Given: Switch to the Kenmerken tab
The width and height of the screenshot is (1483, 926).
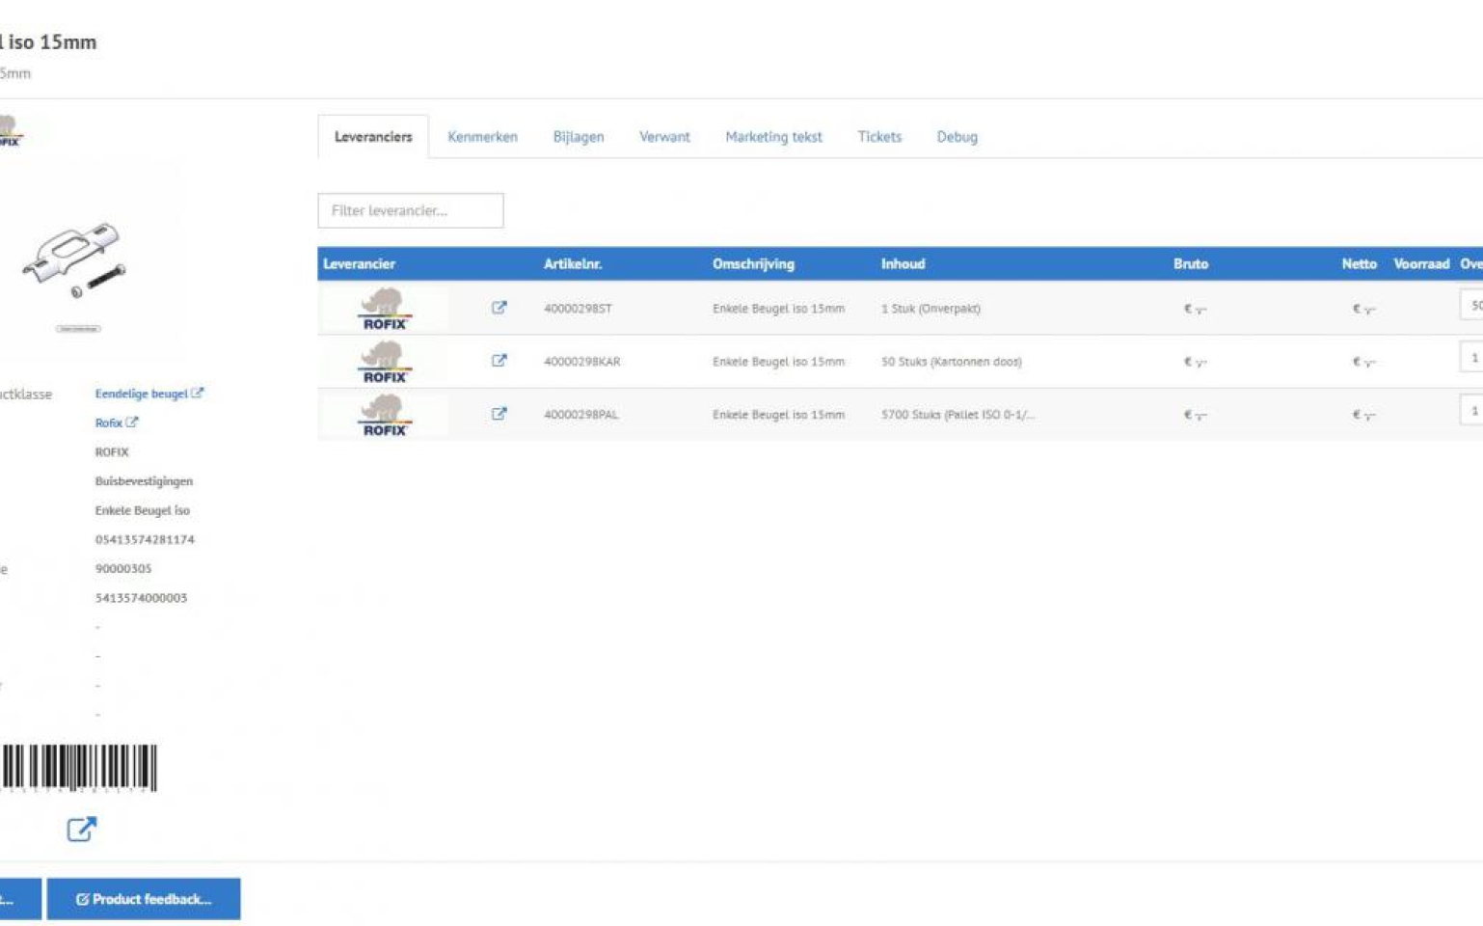Looking at the screenshot, I should [482, 137].
